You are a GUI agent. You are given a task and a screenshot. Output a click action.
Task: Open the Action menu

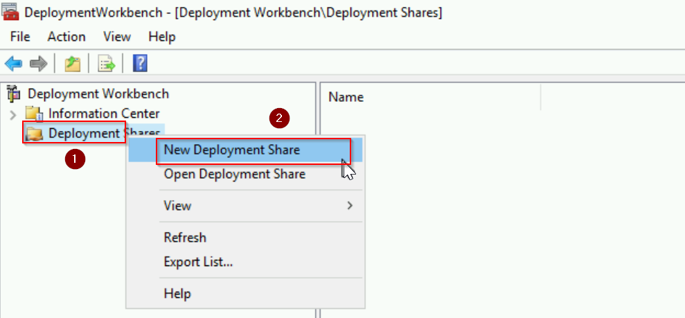click(x=66, y=37)
